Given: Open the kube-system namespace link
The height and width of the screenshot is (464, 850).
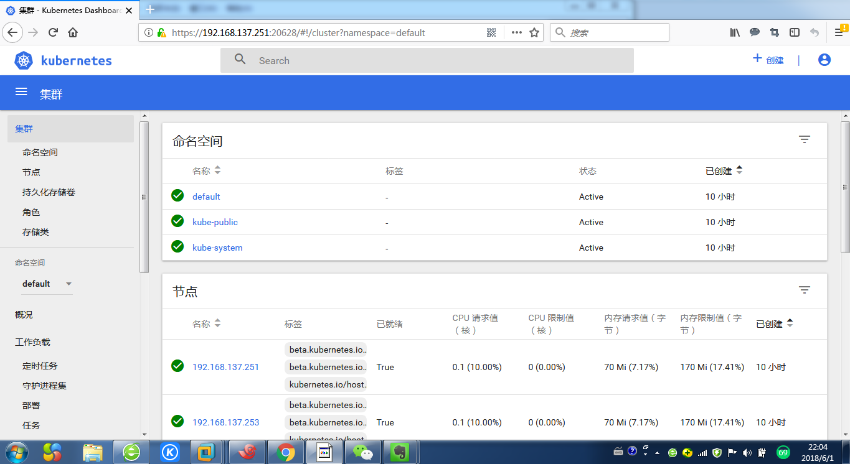Looking at the screenshot, I should [x=217, y=248].
